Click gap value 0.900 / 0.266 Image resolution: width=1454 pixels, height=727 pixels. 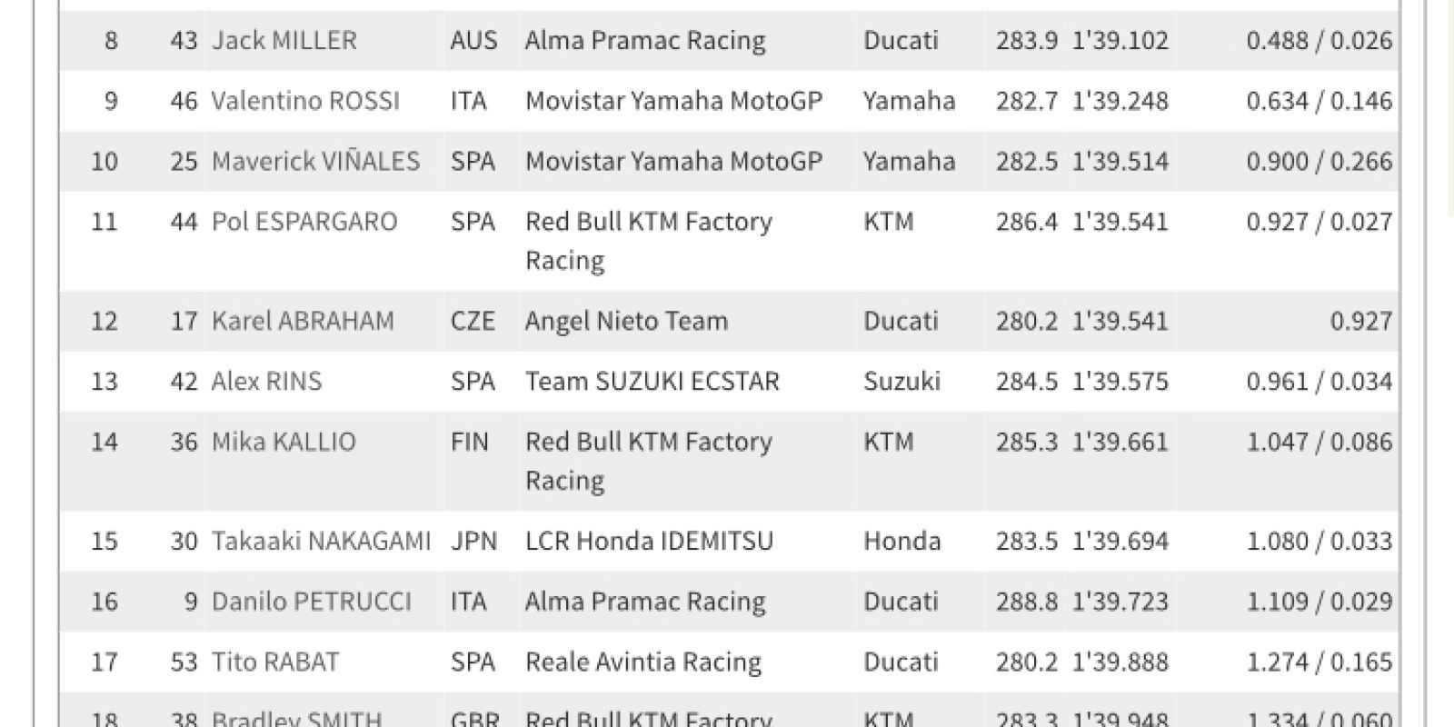pos(1319,161)
